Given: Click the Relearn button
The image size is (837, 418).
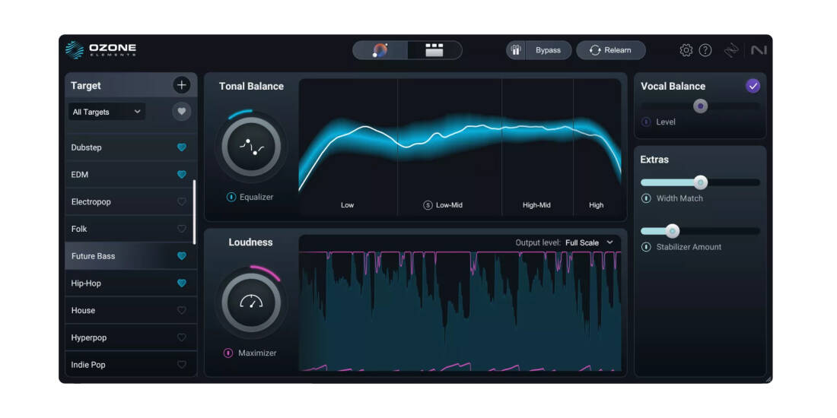Looking at the screenshot, I should point(610,50).
